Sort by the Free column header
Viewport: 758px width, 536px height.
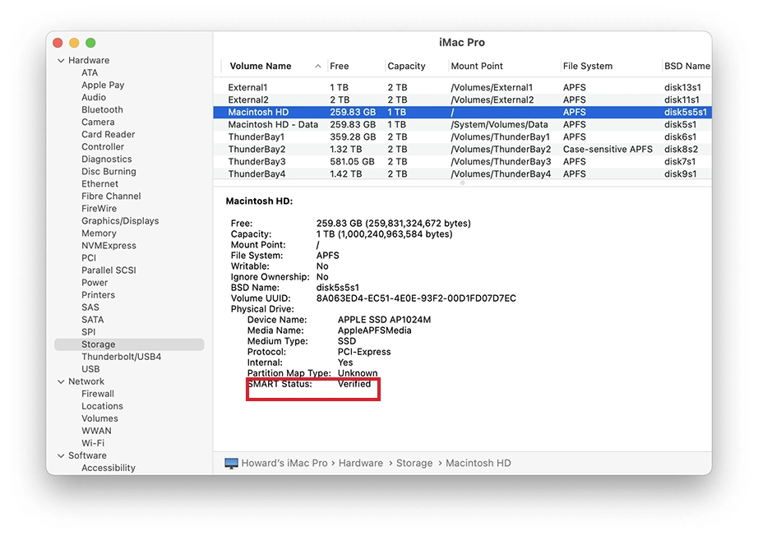[339, 67]
